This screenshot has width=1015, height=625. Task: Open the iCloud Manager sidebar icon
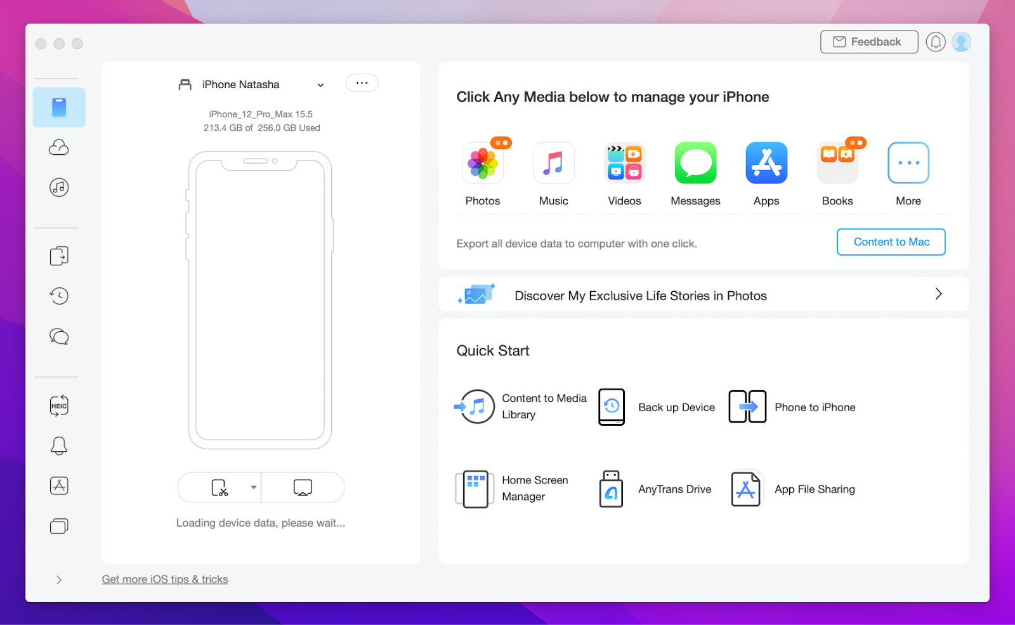(59, 147)
